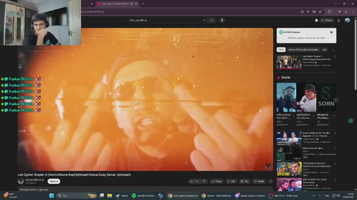Expand hidden system tray icons

[313, 196]
